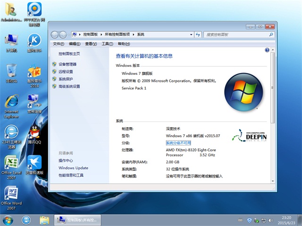
Task: Click the help question mark icon
Action: click(267, 50)
